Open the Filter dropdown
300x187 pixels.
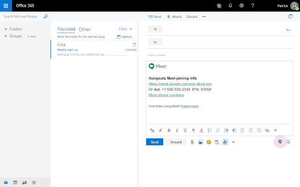(x=125, y=29)
